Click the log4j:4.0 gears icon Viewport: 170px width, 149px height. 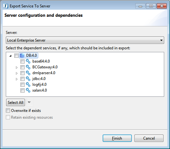[28, 84]
